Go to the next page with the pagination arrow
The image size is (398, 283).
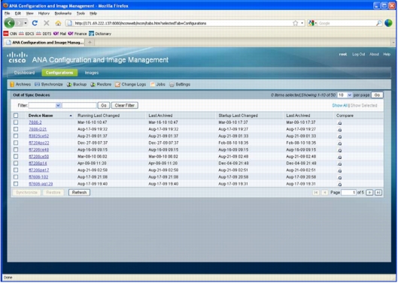[x=369, y=193]
